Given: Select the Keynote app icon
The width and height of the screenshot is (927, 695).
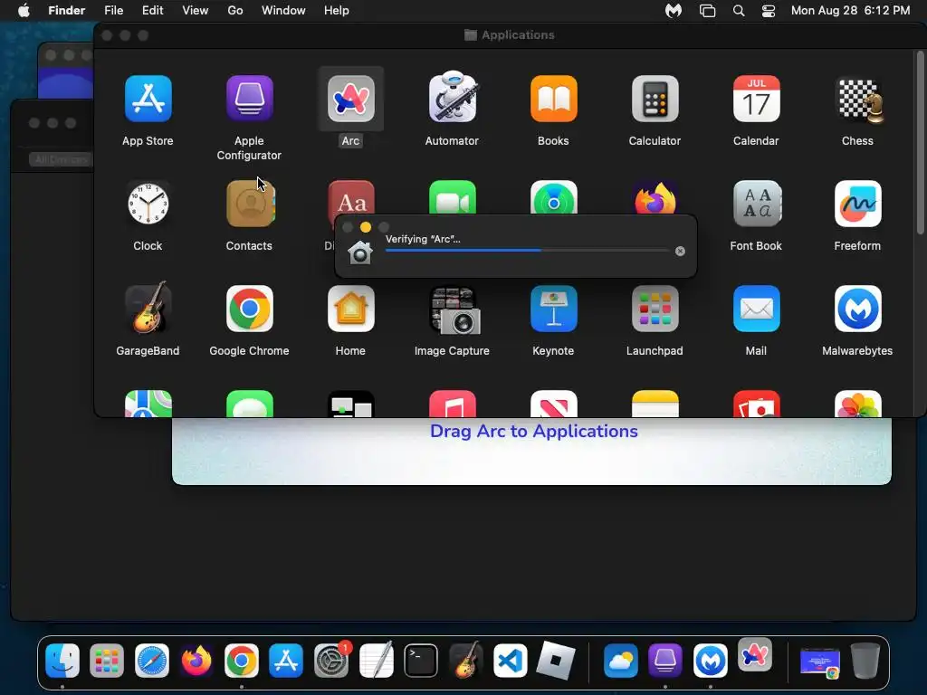Looking at the screenshot, I should pos(553,309).
